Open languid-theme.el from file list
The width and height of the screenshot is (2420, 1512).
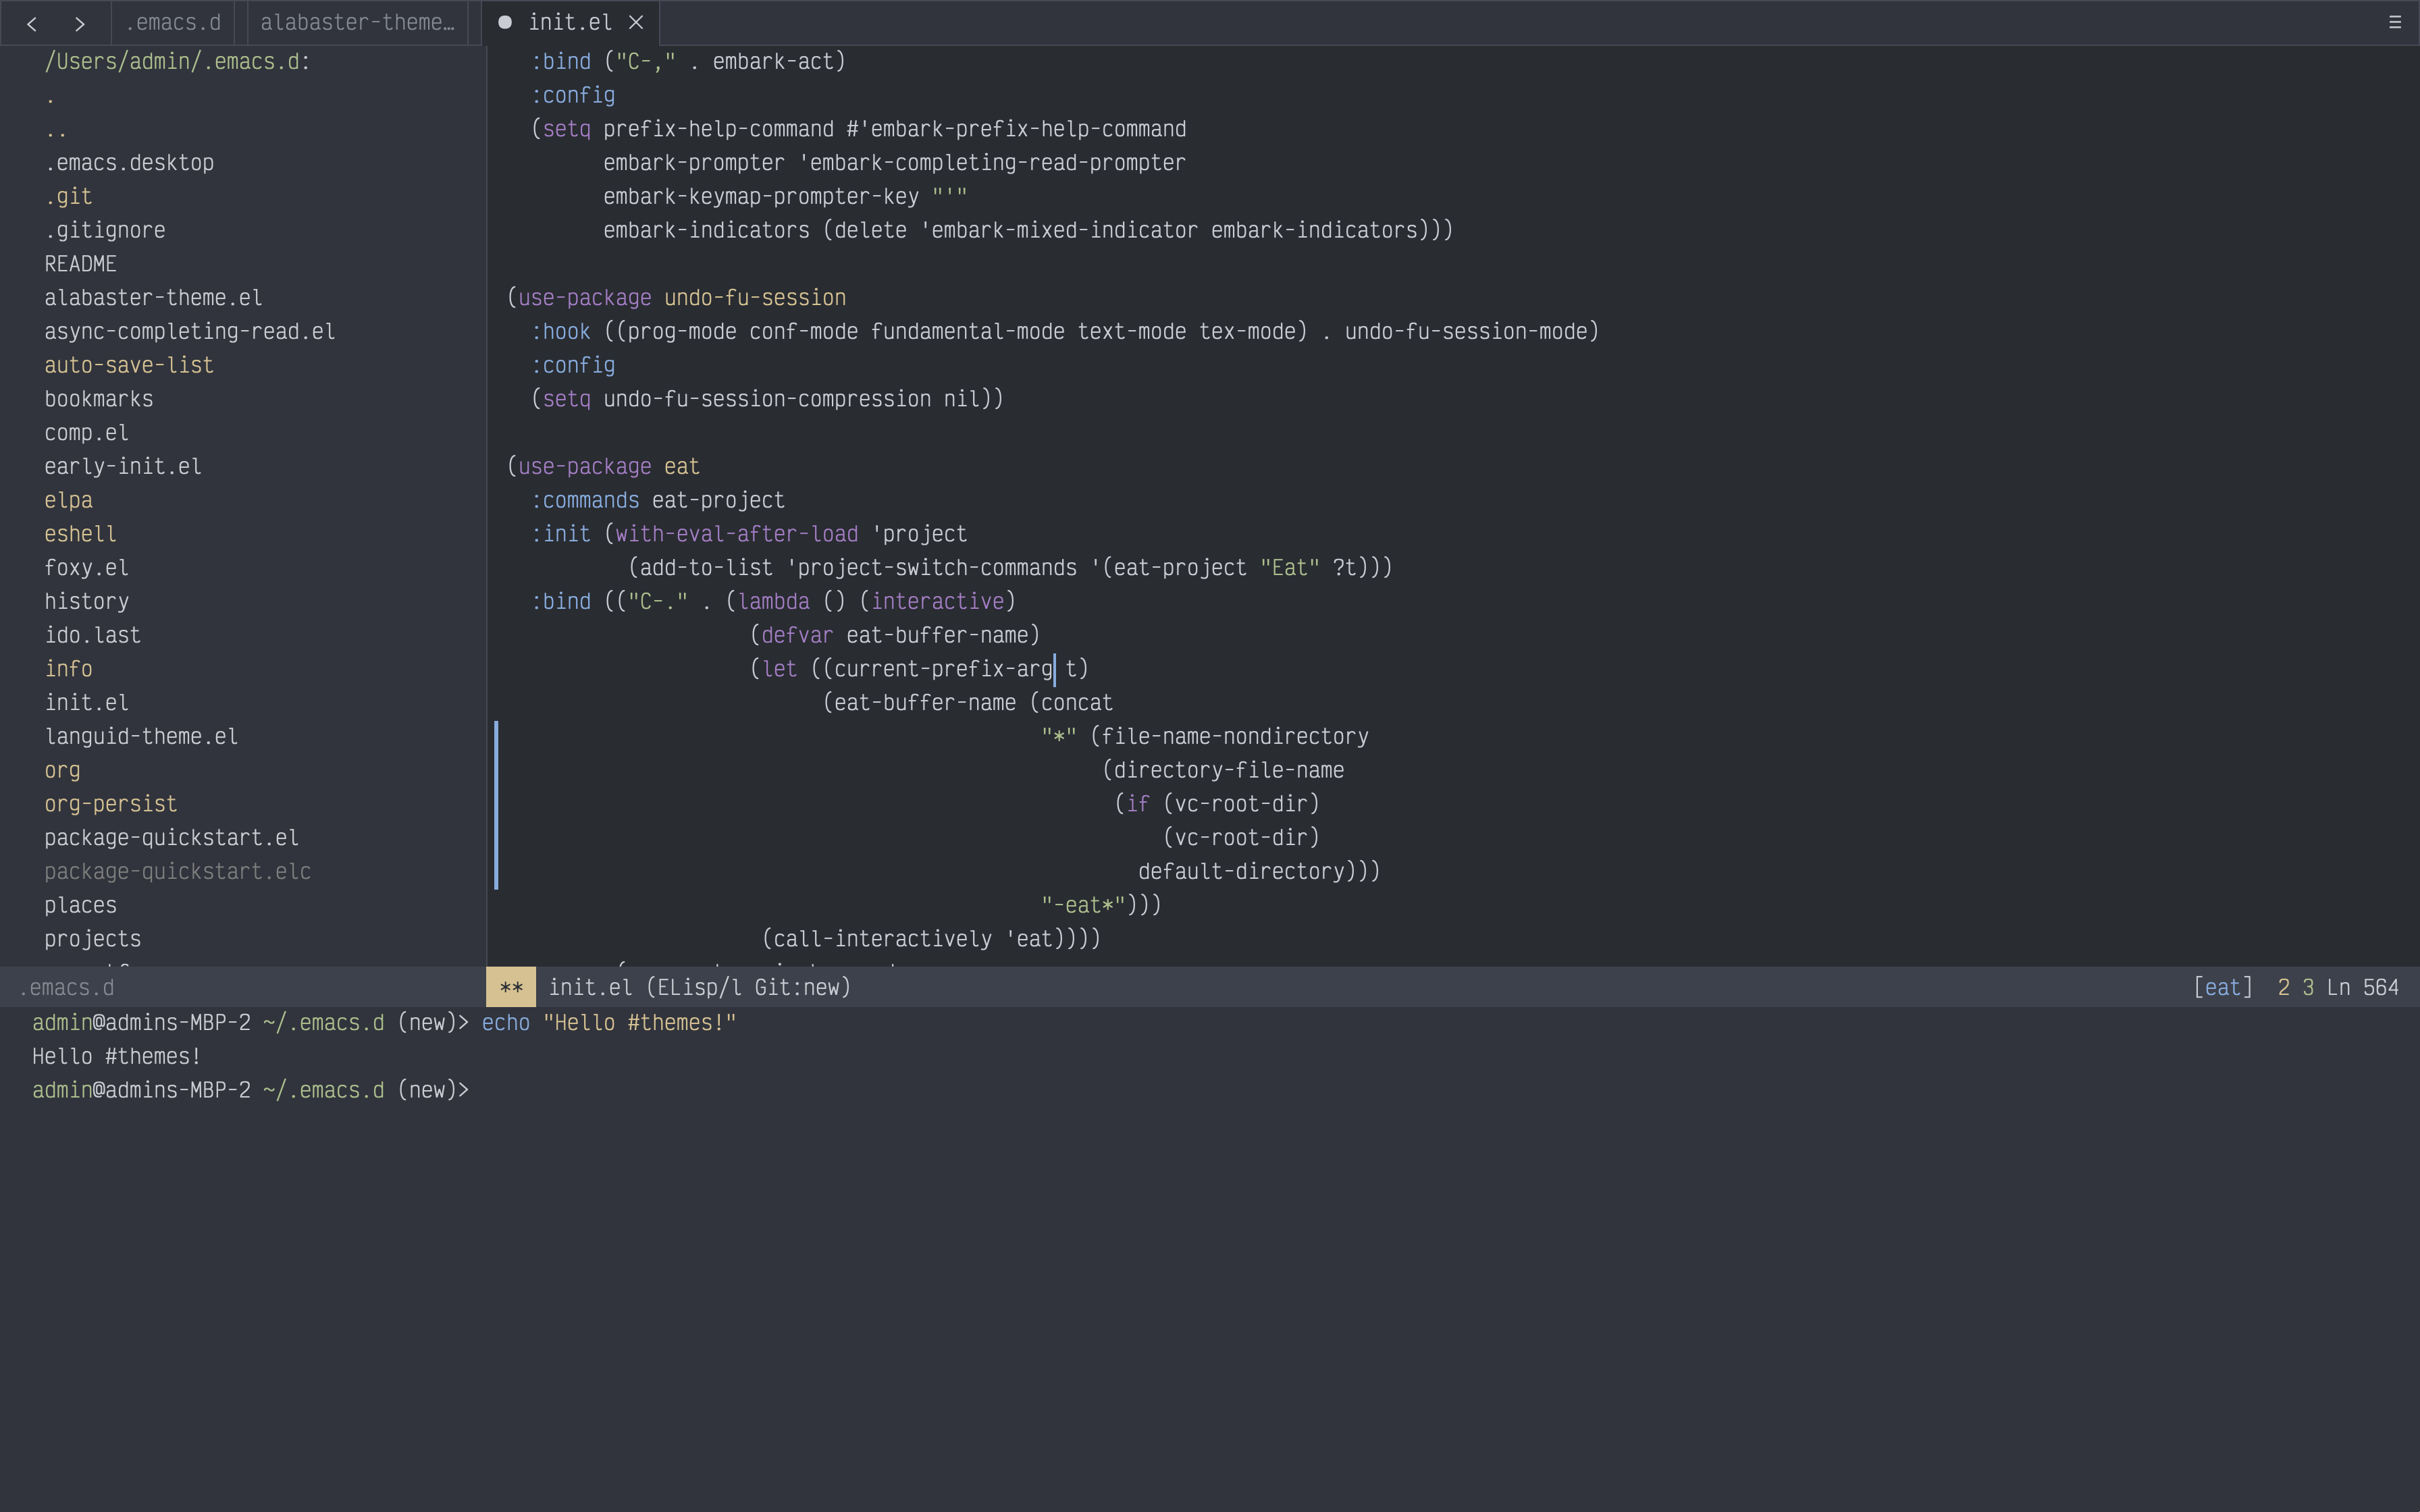coord(141,737)
